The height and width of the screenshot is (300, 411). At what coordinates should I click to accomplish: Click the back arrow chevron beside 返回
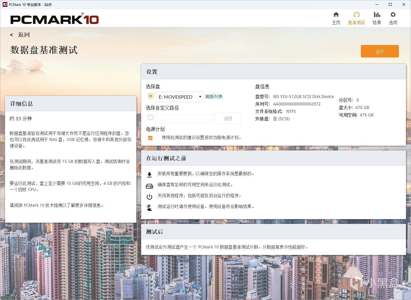click(x=12, y=35)
